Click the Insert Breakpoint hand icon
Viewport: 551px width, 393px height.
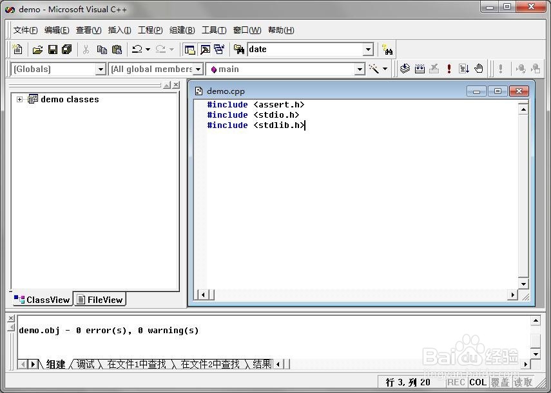coord(479,68)
